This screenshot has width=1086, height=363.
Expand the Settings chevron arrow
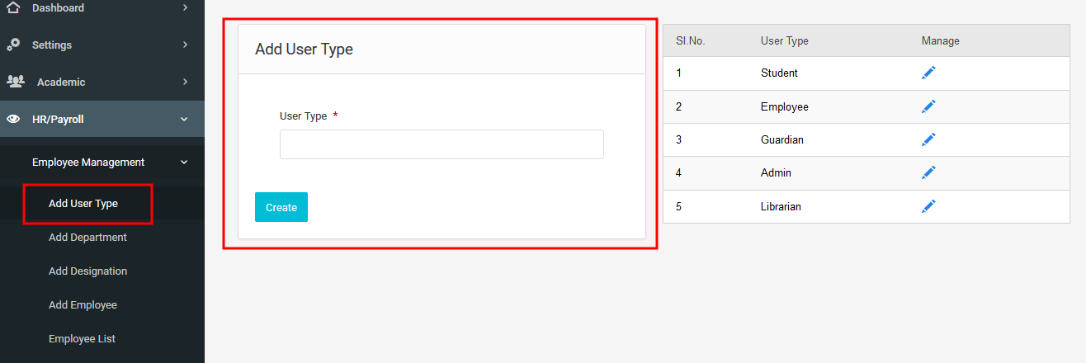pos(185,45)
